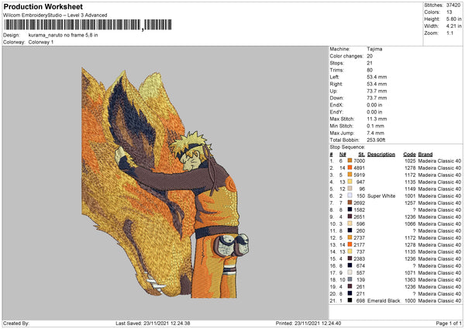465x329 pixels.
Task: Click code 1135 in stop row 4
Action: 410,182
